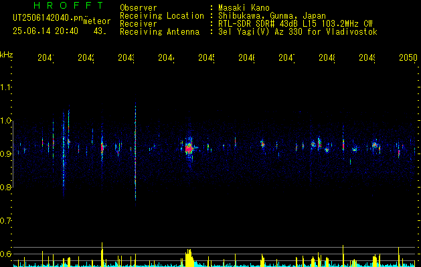The width and height of the screenshot is (421, 267).
Task: Click the 0.8 frequency axis label
Action: [5, 187]
